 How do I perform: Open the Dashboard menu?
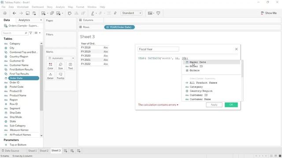tap(38, 7)
